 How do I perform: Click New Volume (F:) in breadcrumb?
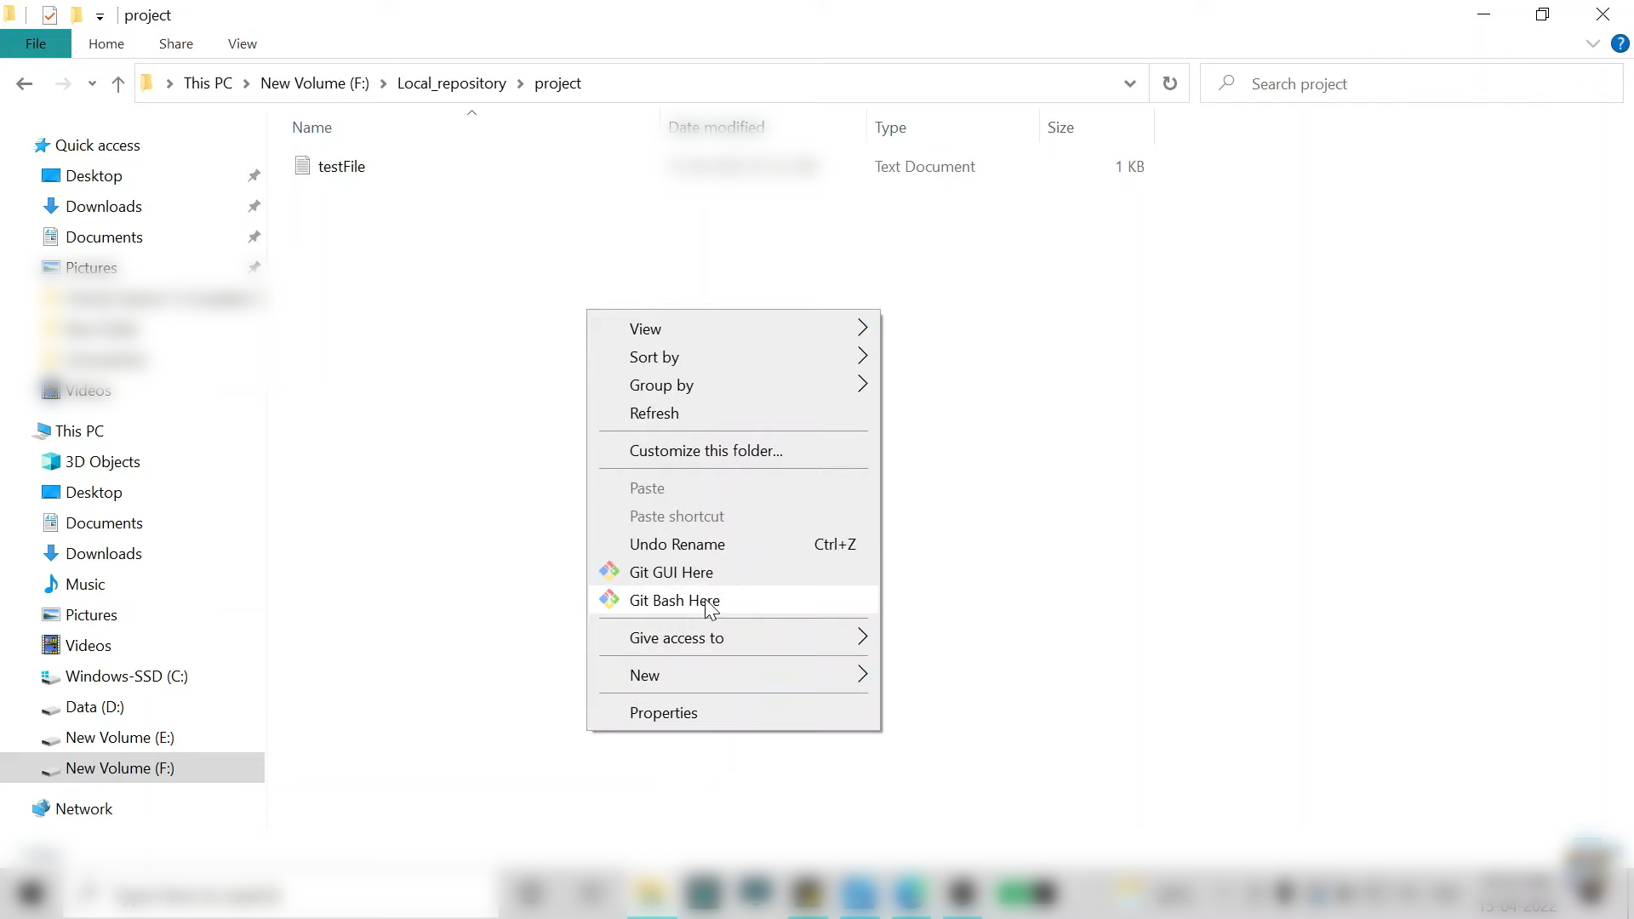click(x=315, y=83)
